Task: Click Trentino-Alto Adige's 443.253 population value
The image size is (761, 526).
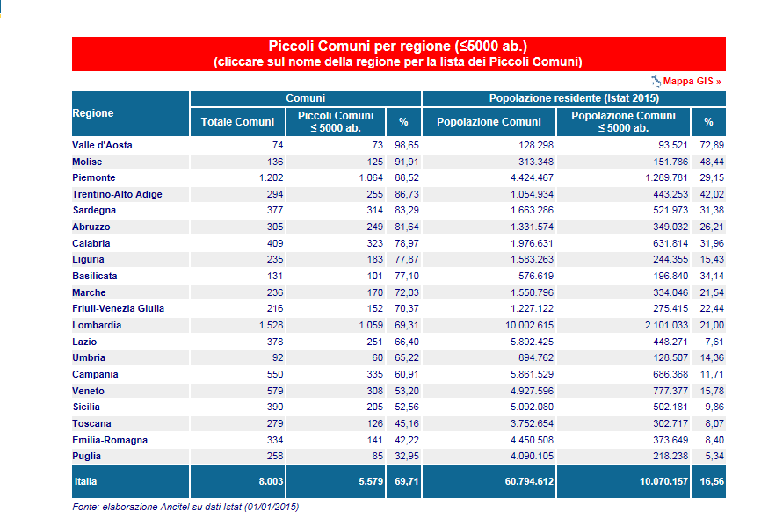Action: [x=670, y=194]
